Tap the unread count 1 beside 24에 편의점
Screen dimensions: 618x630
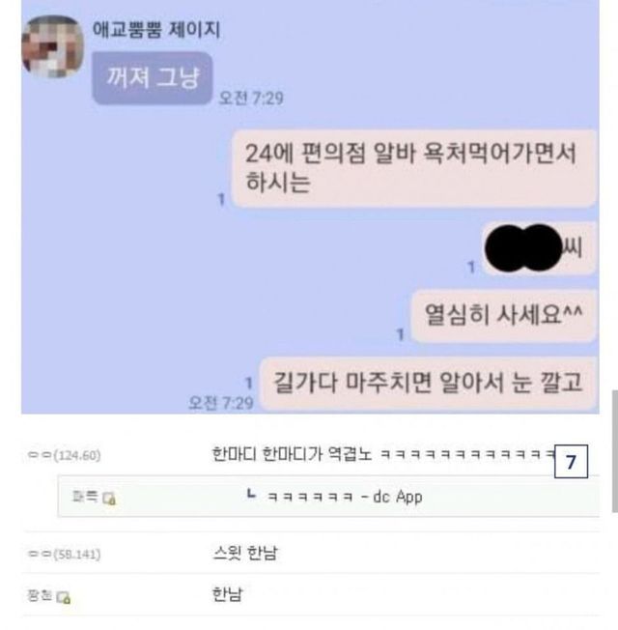[221, 199]
